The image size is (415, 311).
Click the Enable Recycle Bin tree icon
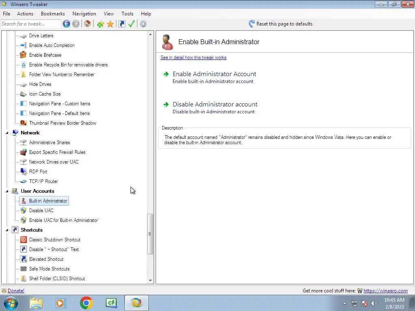click(23, 65)
